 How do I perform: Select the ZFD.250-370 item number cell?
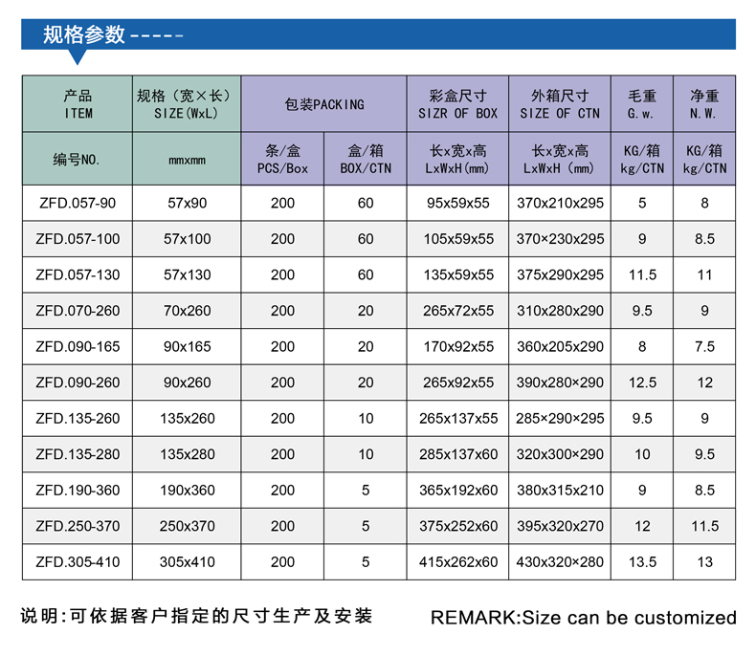tap(78, 526)
